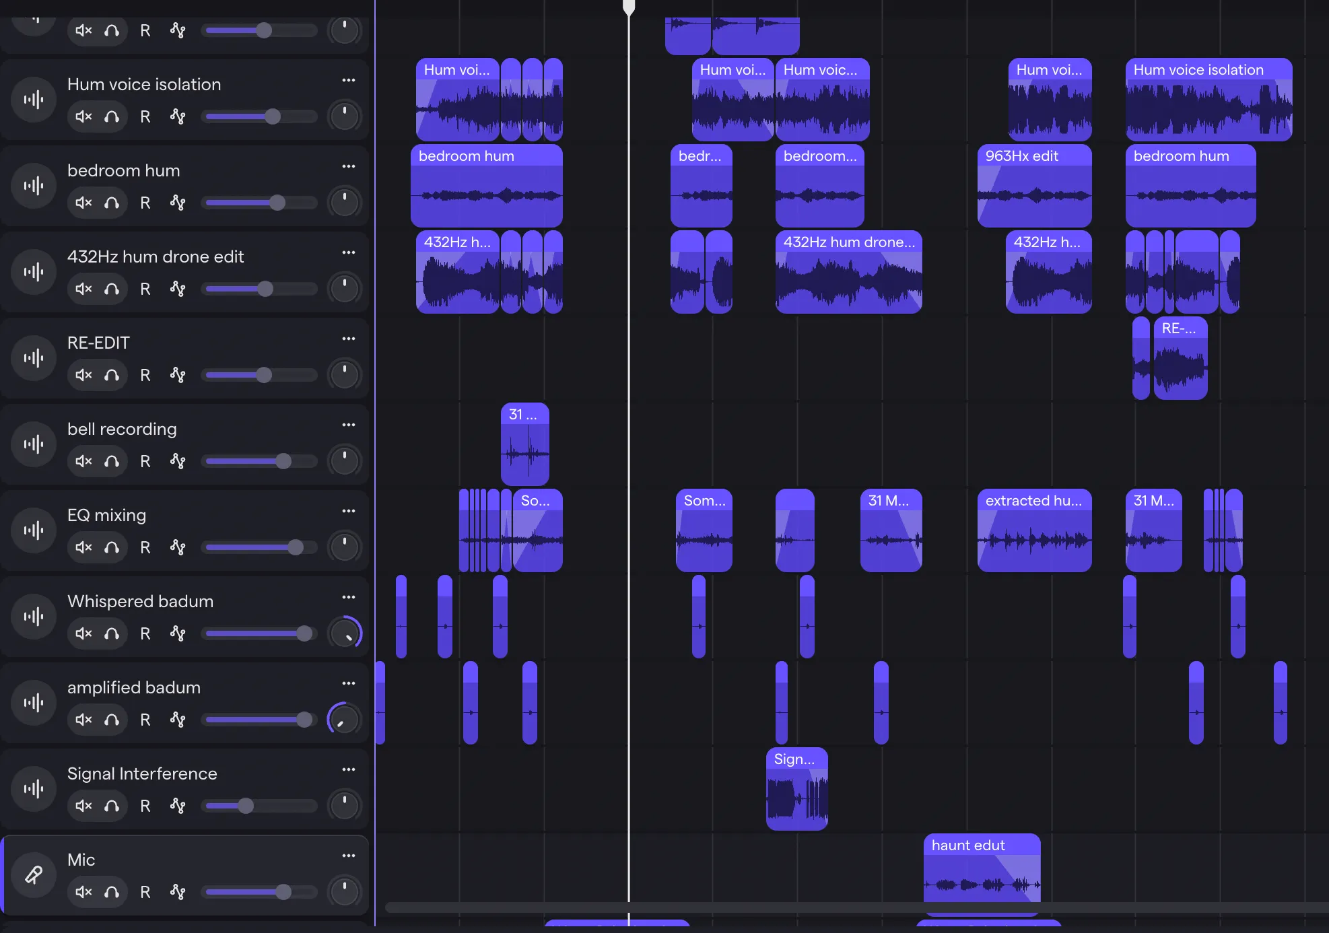
Task: Select the 963Hx edit audio clip
Action: 1035,186
